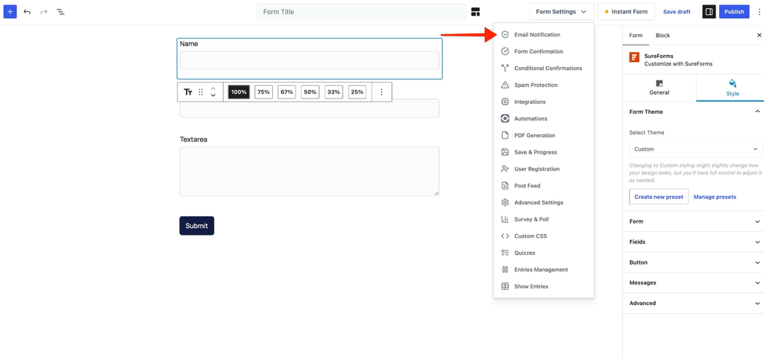Set field width to 67%
Screen dimensions: 764x360
(287, 92)
